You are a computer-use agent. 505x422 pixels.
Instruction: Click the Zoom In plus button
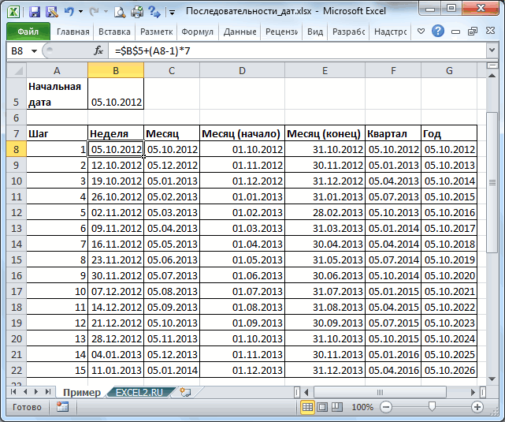click(477, 407)
